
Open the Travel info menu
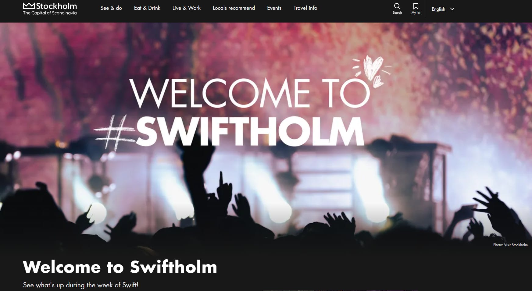tap(305, 8)
